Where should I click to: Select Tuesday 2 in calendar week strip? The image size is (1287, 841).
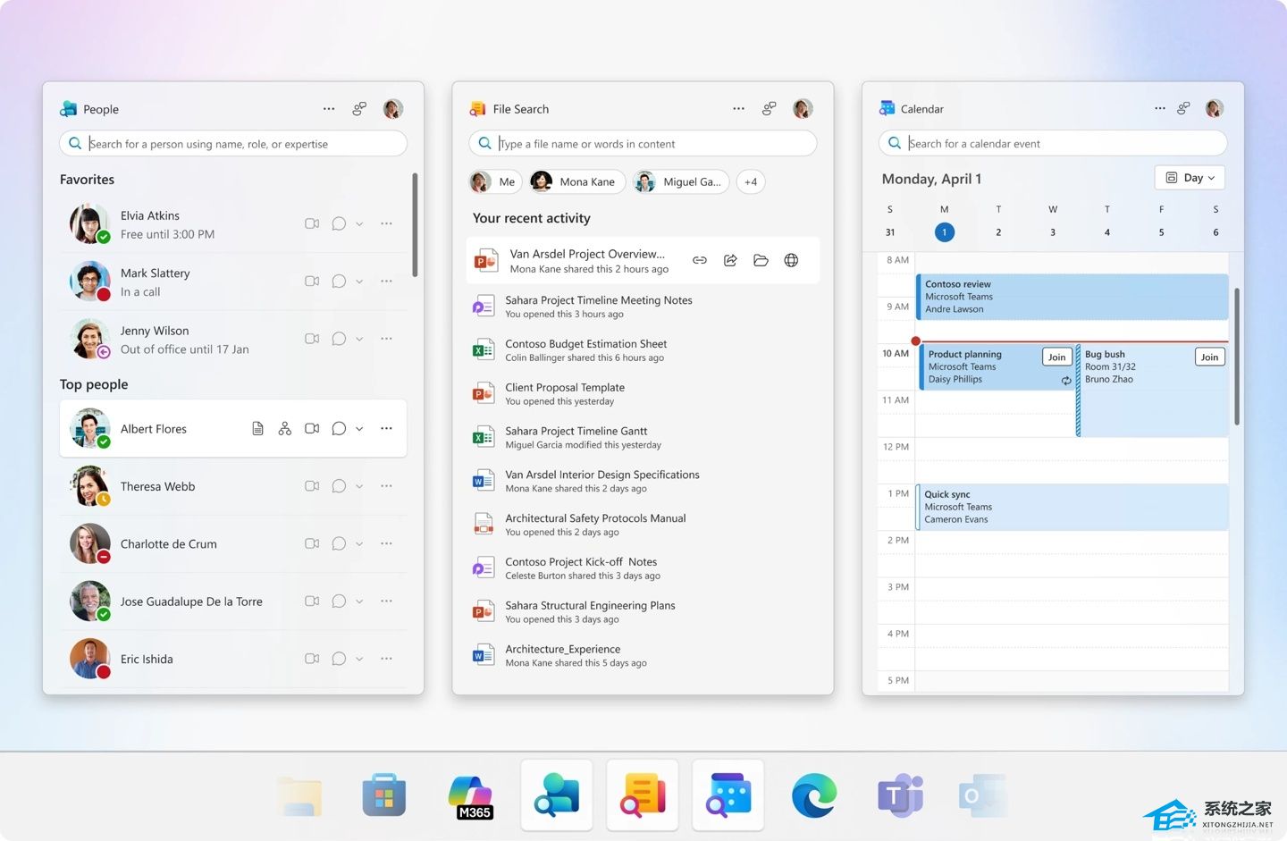(x=998, y=232)
